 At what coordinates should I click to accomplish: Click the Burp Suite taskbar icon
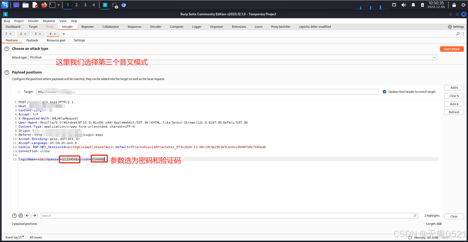coord(105,5)
